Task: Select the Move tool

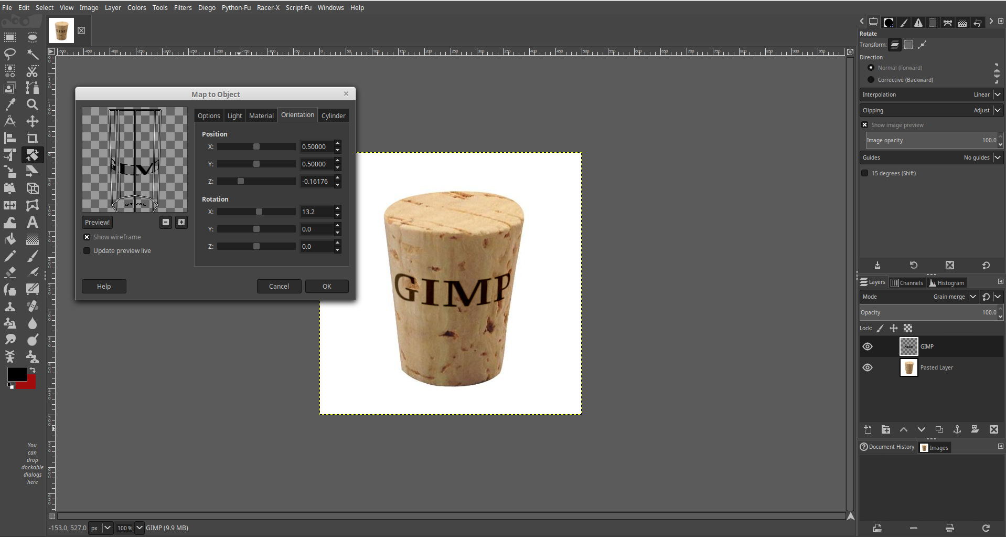Action: click(x=33, y=121)
